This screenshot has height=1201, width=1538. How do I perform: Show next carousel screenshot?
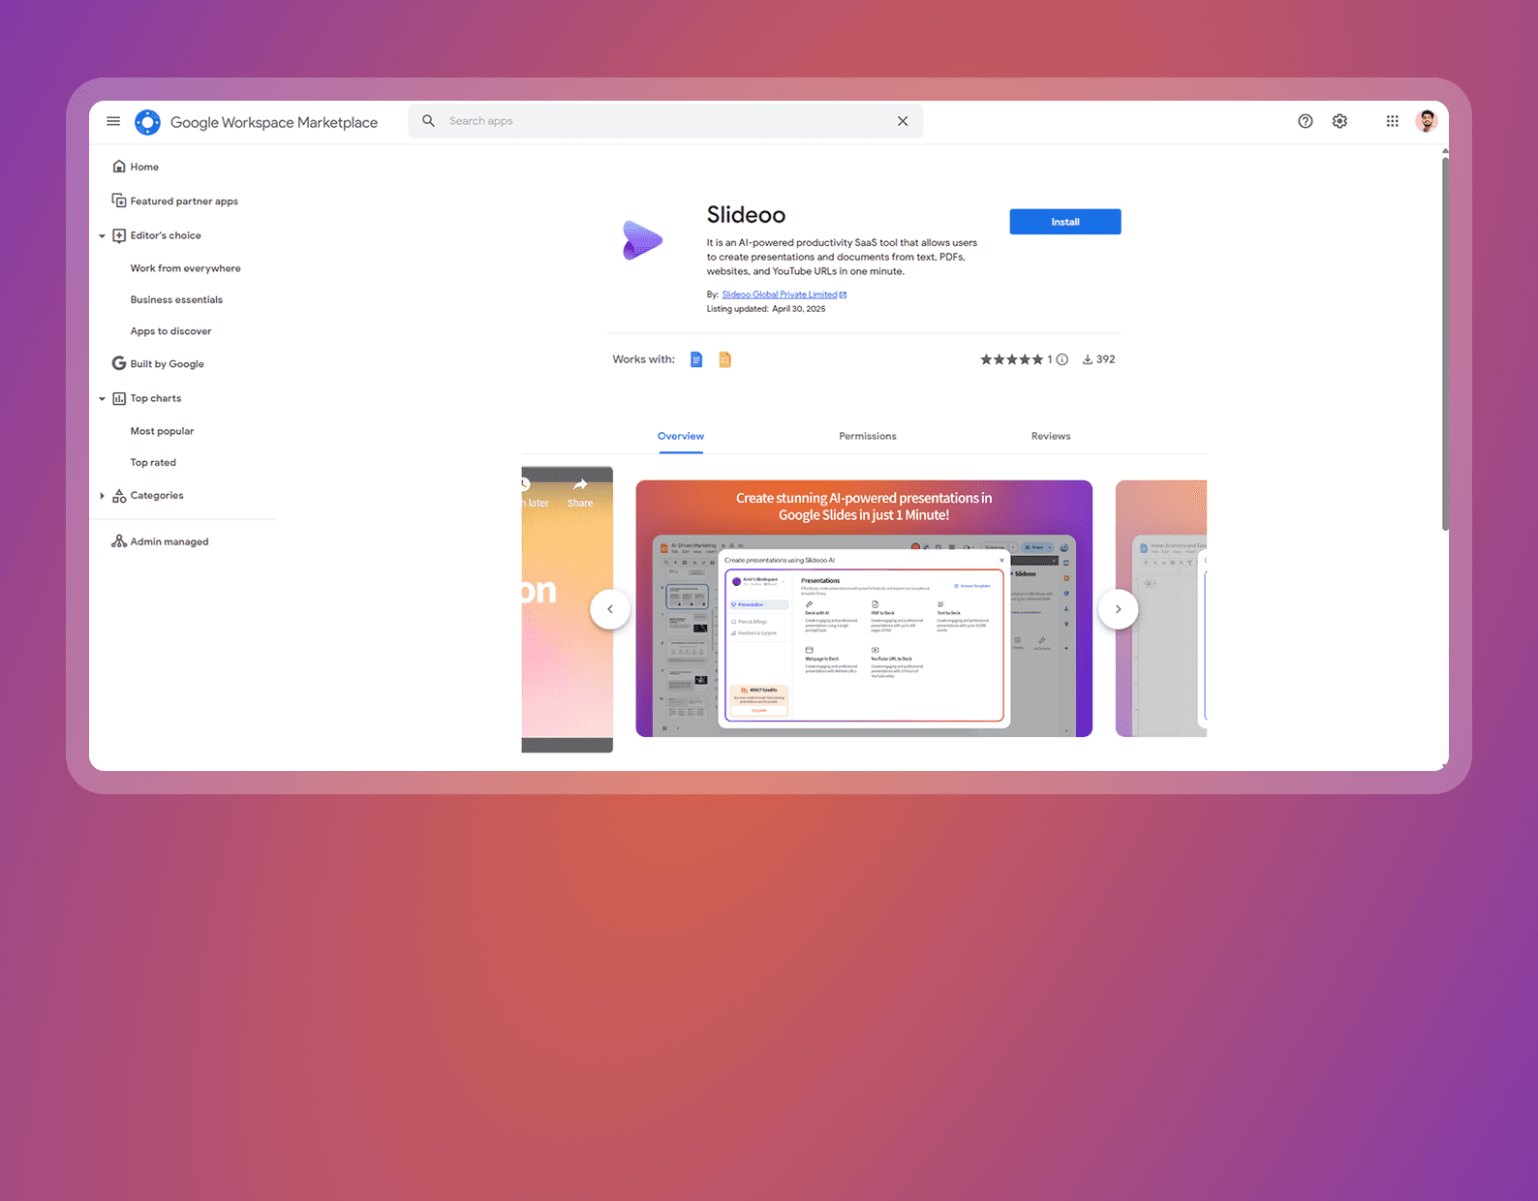coord(1118,609)
